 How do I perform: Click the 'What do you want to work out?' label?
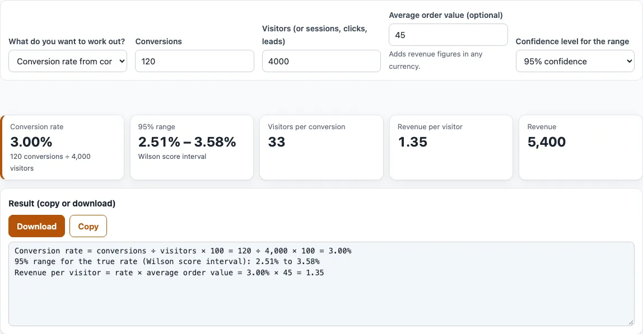(x=67, y=41)
